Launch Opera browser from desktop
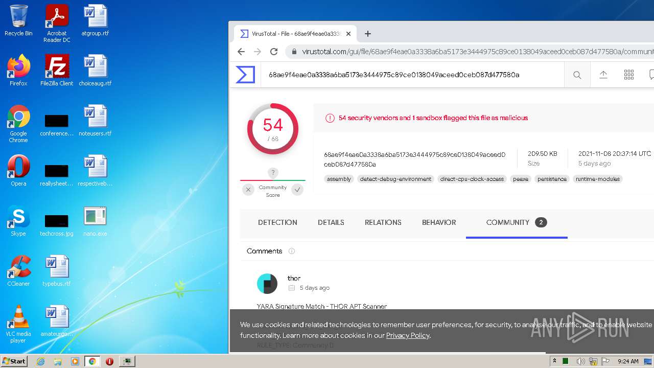654x368 pixels. click(18, 171)
